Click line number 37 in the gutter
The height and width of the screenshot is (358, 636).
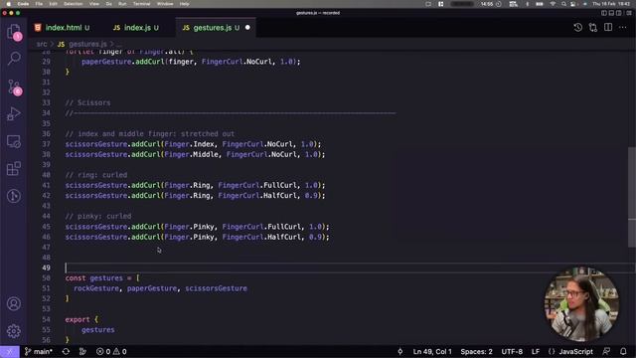(x=46, y=144)
